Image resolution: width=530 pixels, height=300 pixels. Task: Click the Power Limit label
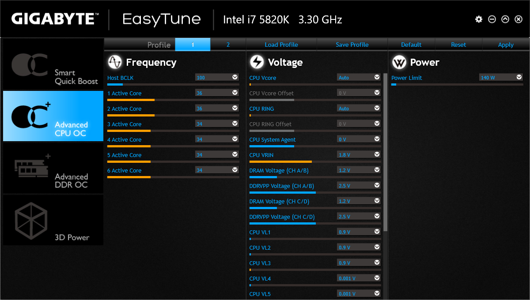click(x=407, y=78)
